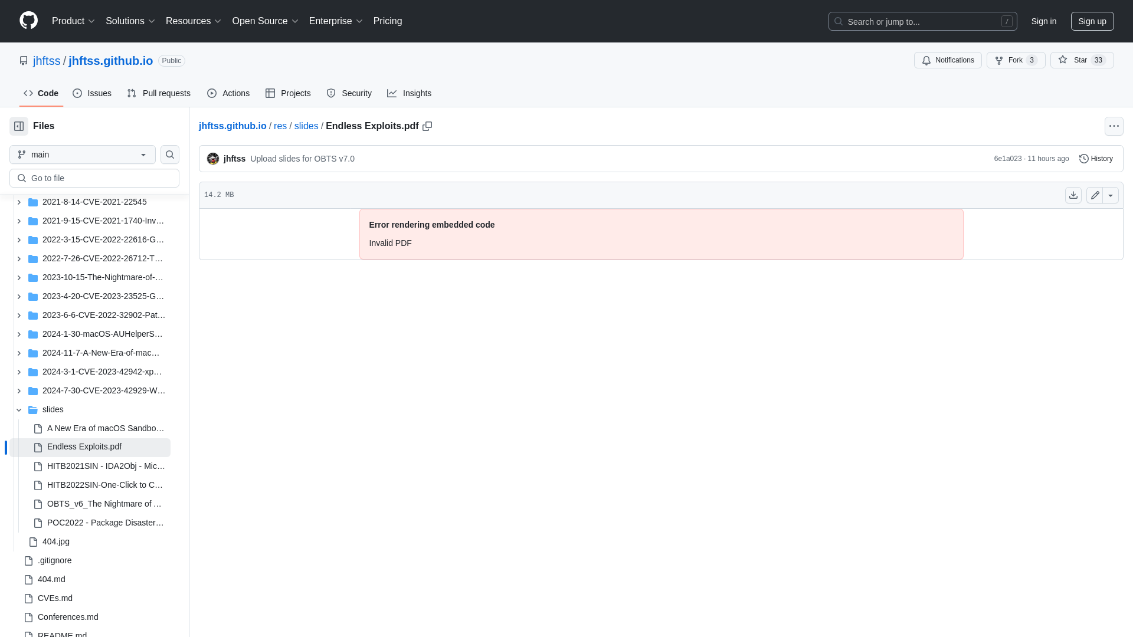Focus the Go to file input
The image size is (1133, 637).
(94, 178)
